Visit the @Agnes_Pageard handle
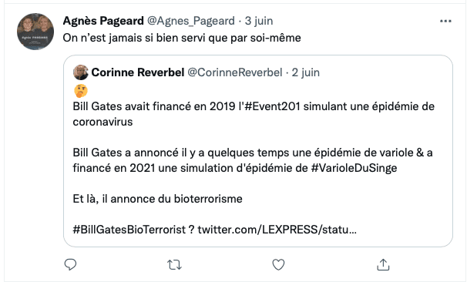The width and height of the screenshot is (467, 282). tap(191, 21)
